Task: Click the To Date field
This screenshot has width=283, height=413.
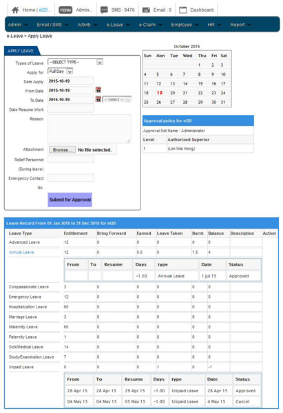Action: [71, 100]
